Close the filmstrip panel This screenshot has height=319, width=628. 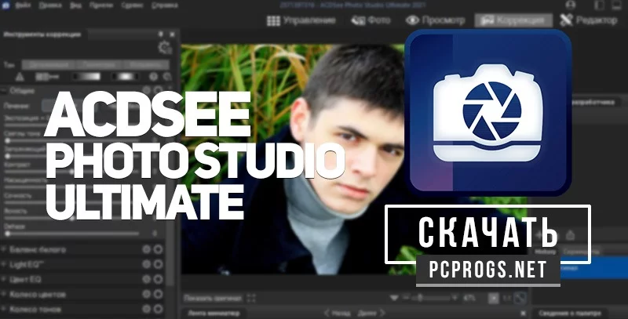tap(523, 314)
